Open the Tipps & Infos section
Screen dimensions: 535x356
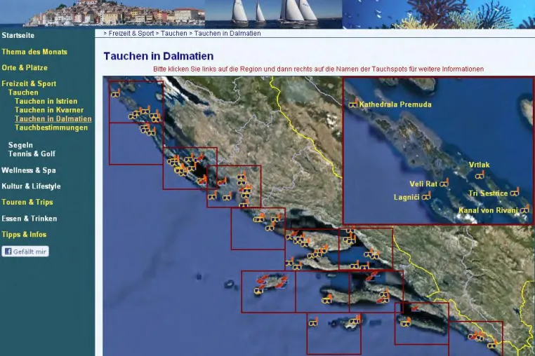click(24, 234)
